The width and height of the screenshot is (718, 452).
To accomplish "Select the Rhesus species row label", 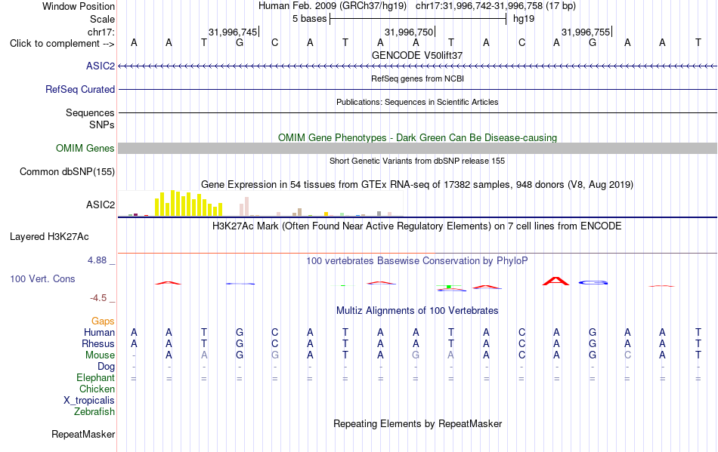I will [x=98, y=343].
